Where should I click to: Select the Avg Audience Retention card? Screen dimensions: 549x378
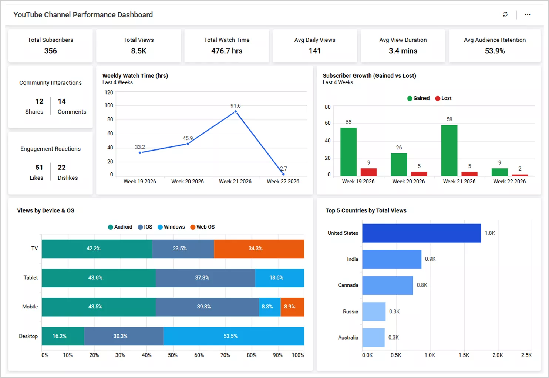(495, 46)
